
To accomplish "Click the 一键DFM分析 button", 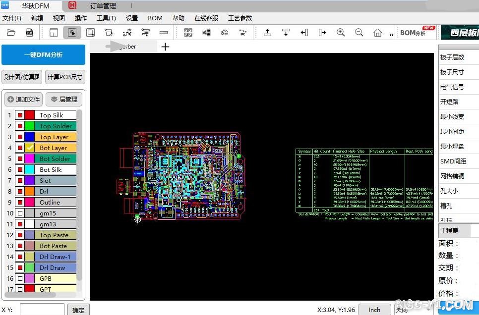I will (x=43, y=55).
